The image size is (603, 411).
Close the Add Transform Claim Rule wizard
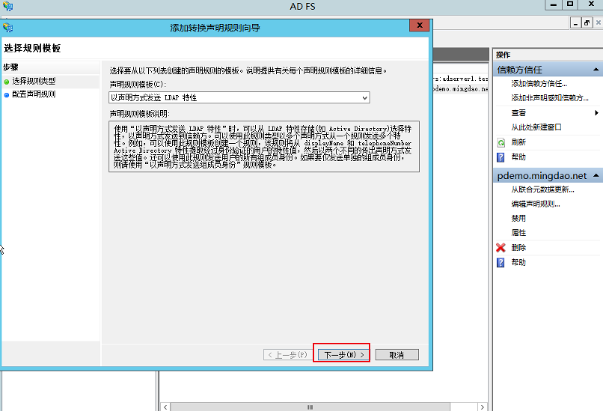coord(420,25)
